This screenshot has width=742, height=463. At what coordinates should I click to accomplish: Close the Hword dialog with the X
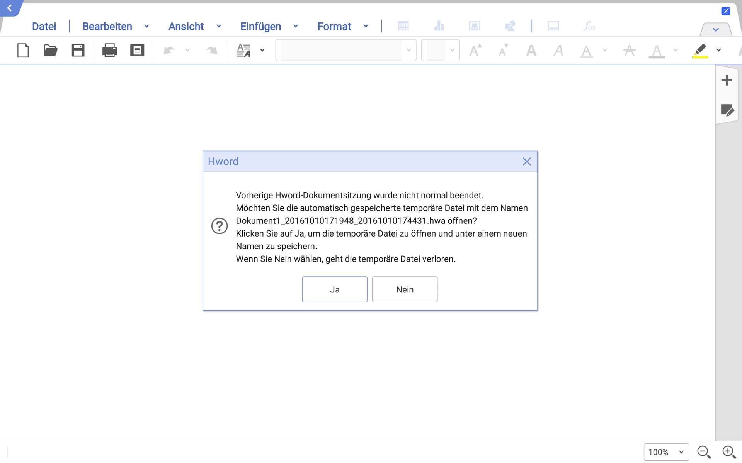point(527,162)
